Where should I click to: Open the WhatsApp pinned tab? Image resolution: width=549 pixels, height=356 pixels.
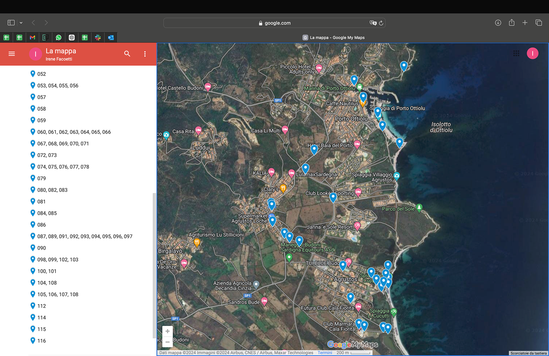[x=59, y=37]
